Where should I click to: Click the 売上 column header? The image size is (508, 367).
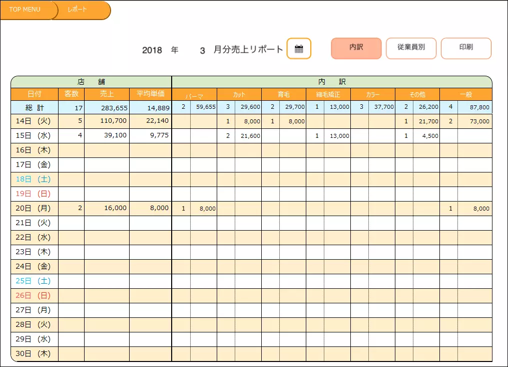coord(107,94)
